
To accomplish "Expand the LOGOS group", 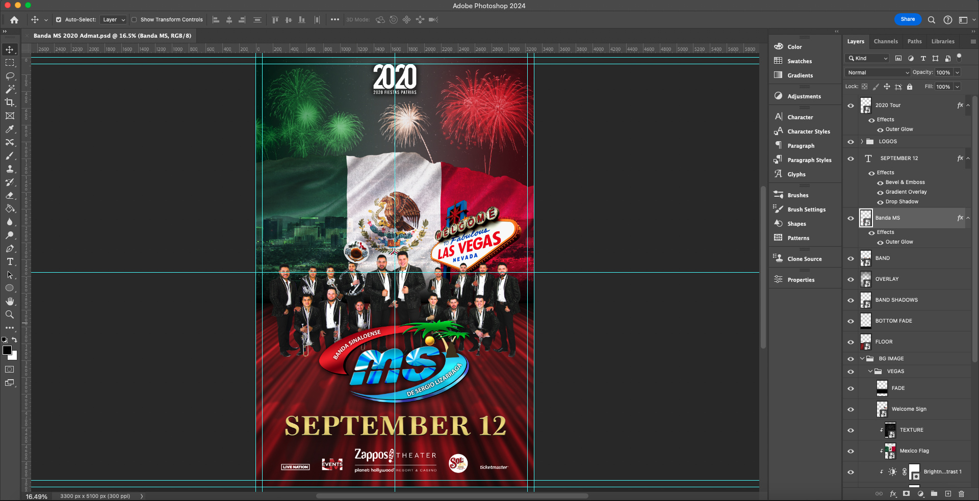I will (862, 142).
